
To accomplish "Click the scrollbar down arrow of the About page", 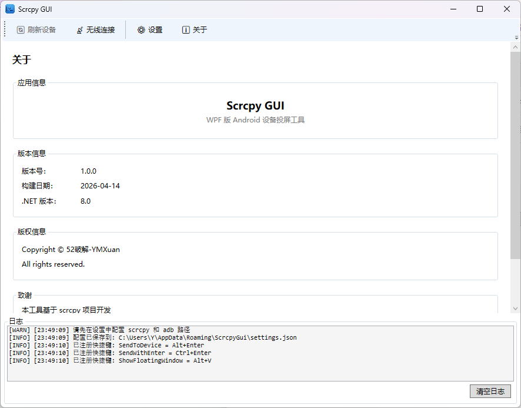I will pyautogui.click(x=515, y=308).
